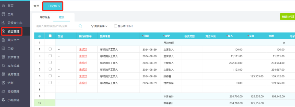Expand 更多条件 filter dropdown

99,26
